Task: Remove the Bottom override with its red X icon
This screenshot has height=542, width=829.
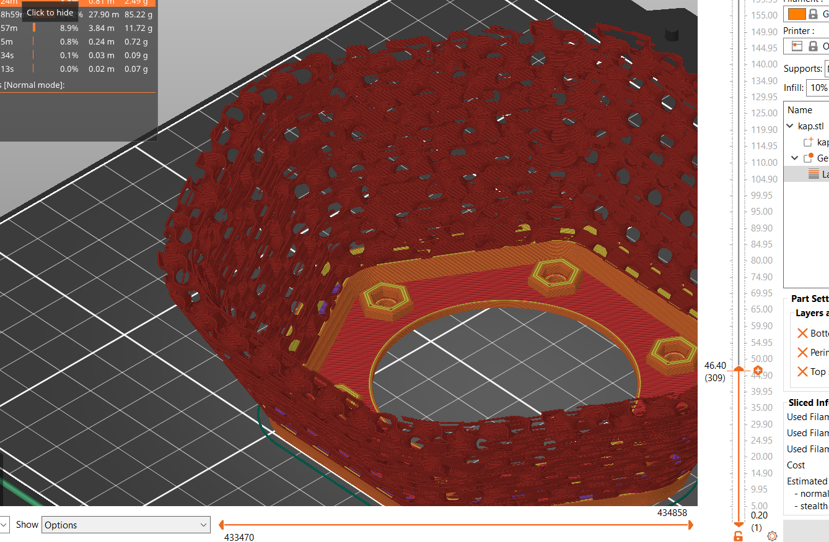Action: pos(802,333)
